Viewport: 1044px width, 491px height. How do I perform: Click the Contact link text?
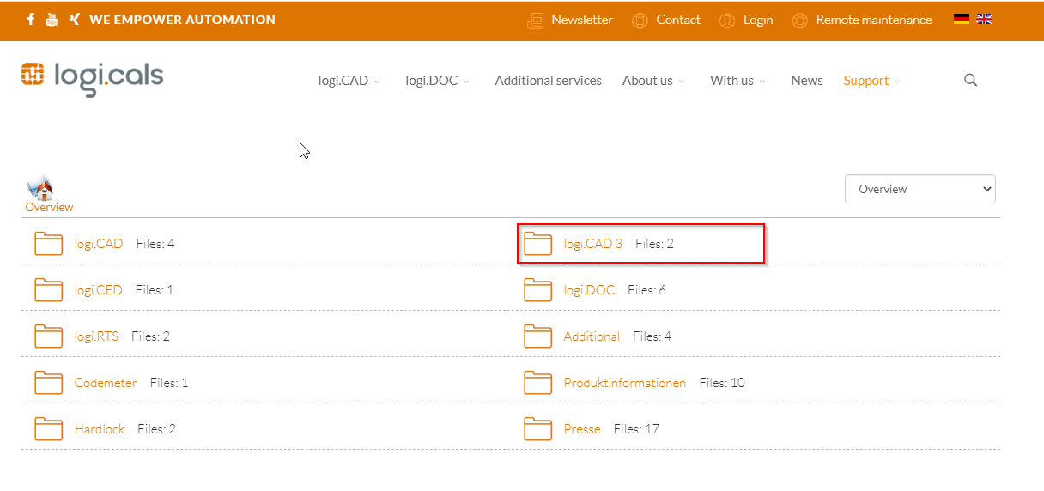[678, 20]
